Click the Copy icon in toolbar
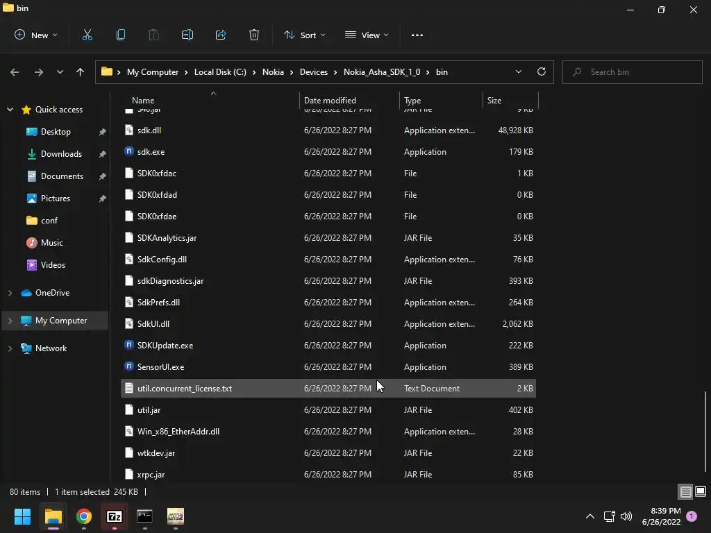 pos(121,35)
